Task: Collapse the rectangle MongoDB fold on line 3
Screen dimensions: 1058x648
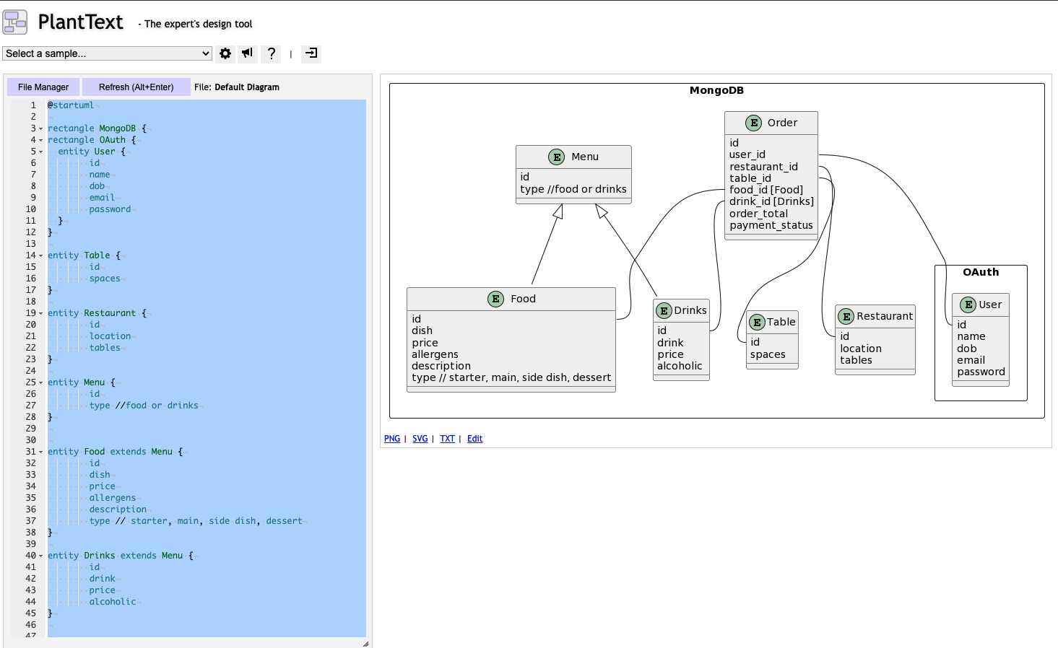Action: click(40, 128)
